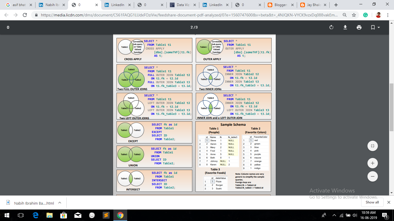Image resolution: width=394 pixels, height=221 pixels.
Task: Close the Data Viz tab
Action: (195, 5)
